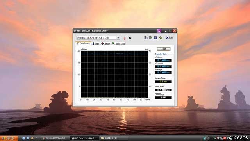This screenshot has height=141, width=250.
Task: Select the HD Tune 2.54 taskbar button
Action: pos(84,138)
